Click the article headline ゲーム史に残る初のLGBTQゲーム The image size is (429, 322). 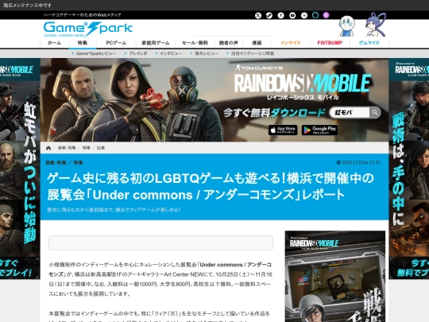(210, 187)
